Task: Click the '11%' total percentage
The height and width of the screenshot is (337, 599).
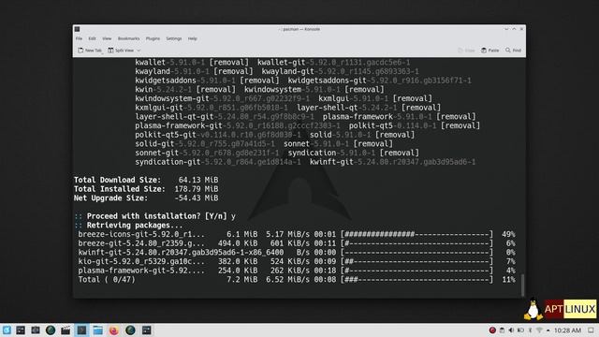Action: click(508, 280)
